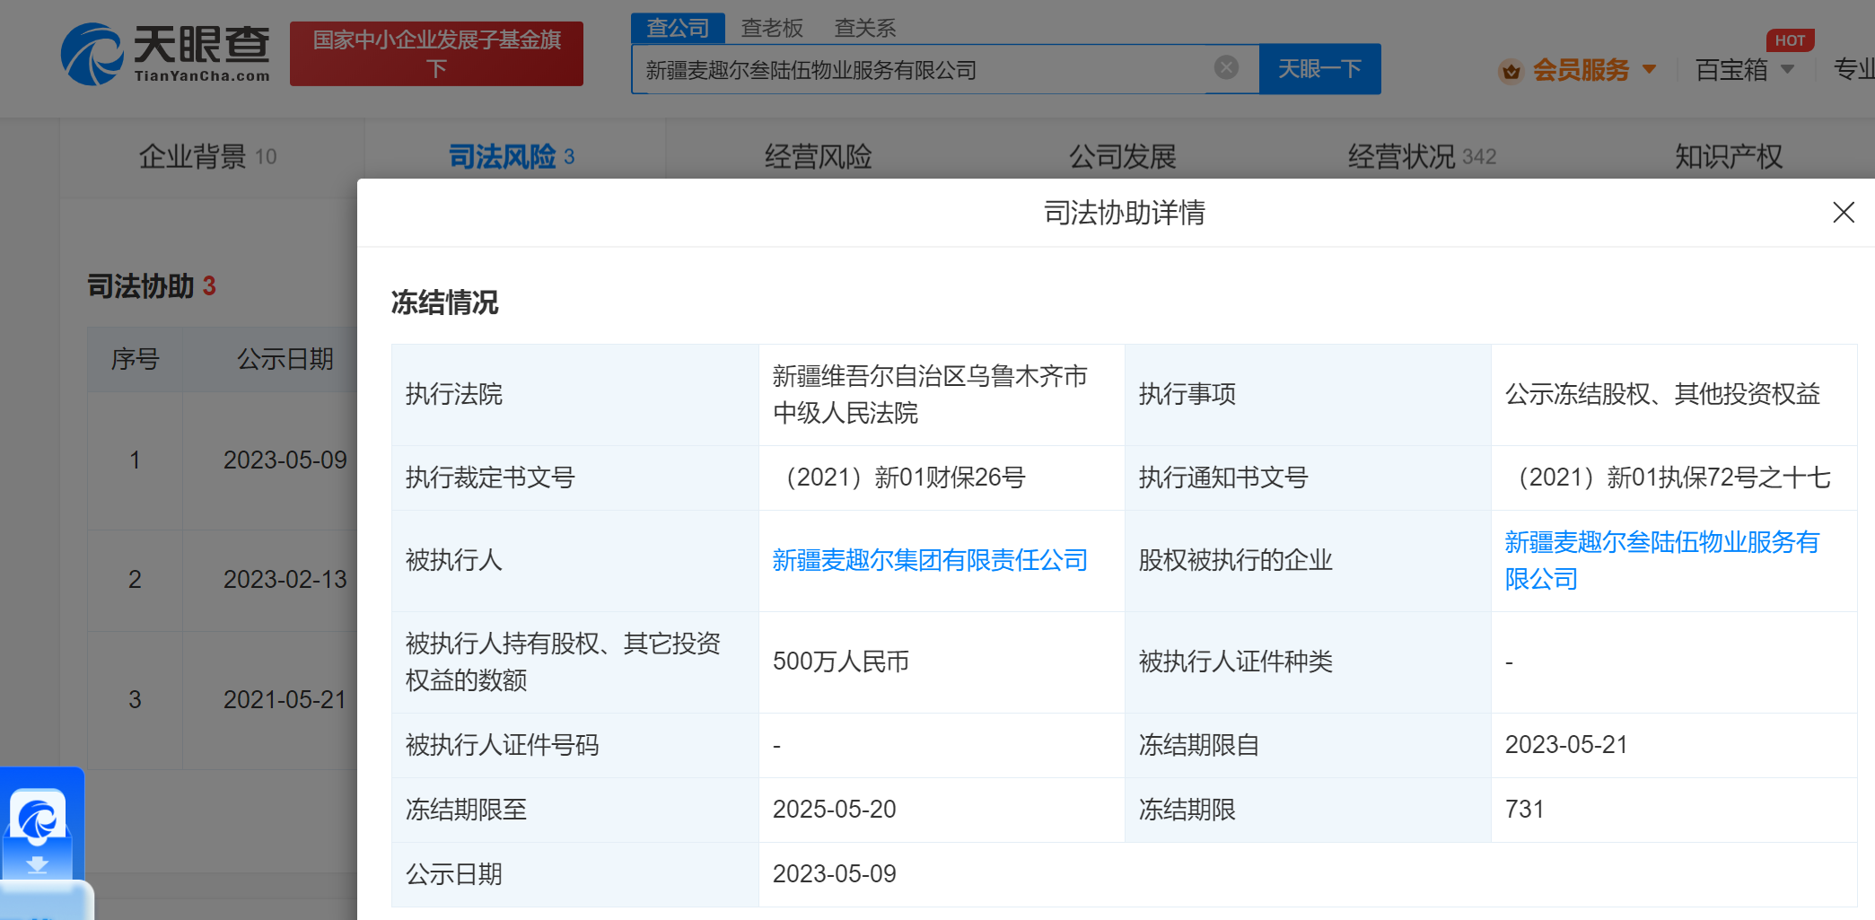Open 新疆麦趣尔叁陆伍物业服务有限公司 link in table
The image size is (1875, 920).
pos(1660,560)
